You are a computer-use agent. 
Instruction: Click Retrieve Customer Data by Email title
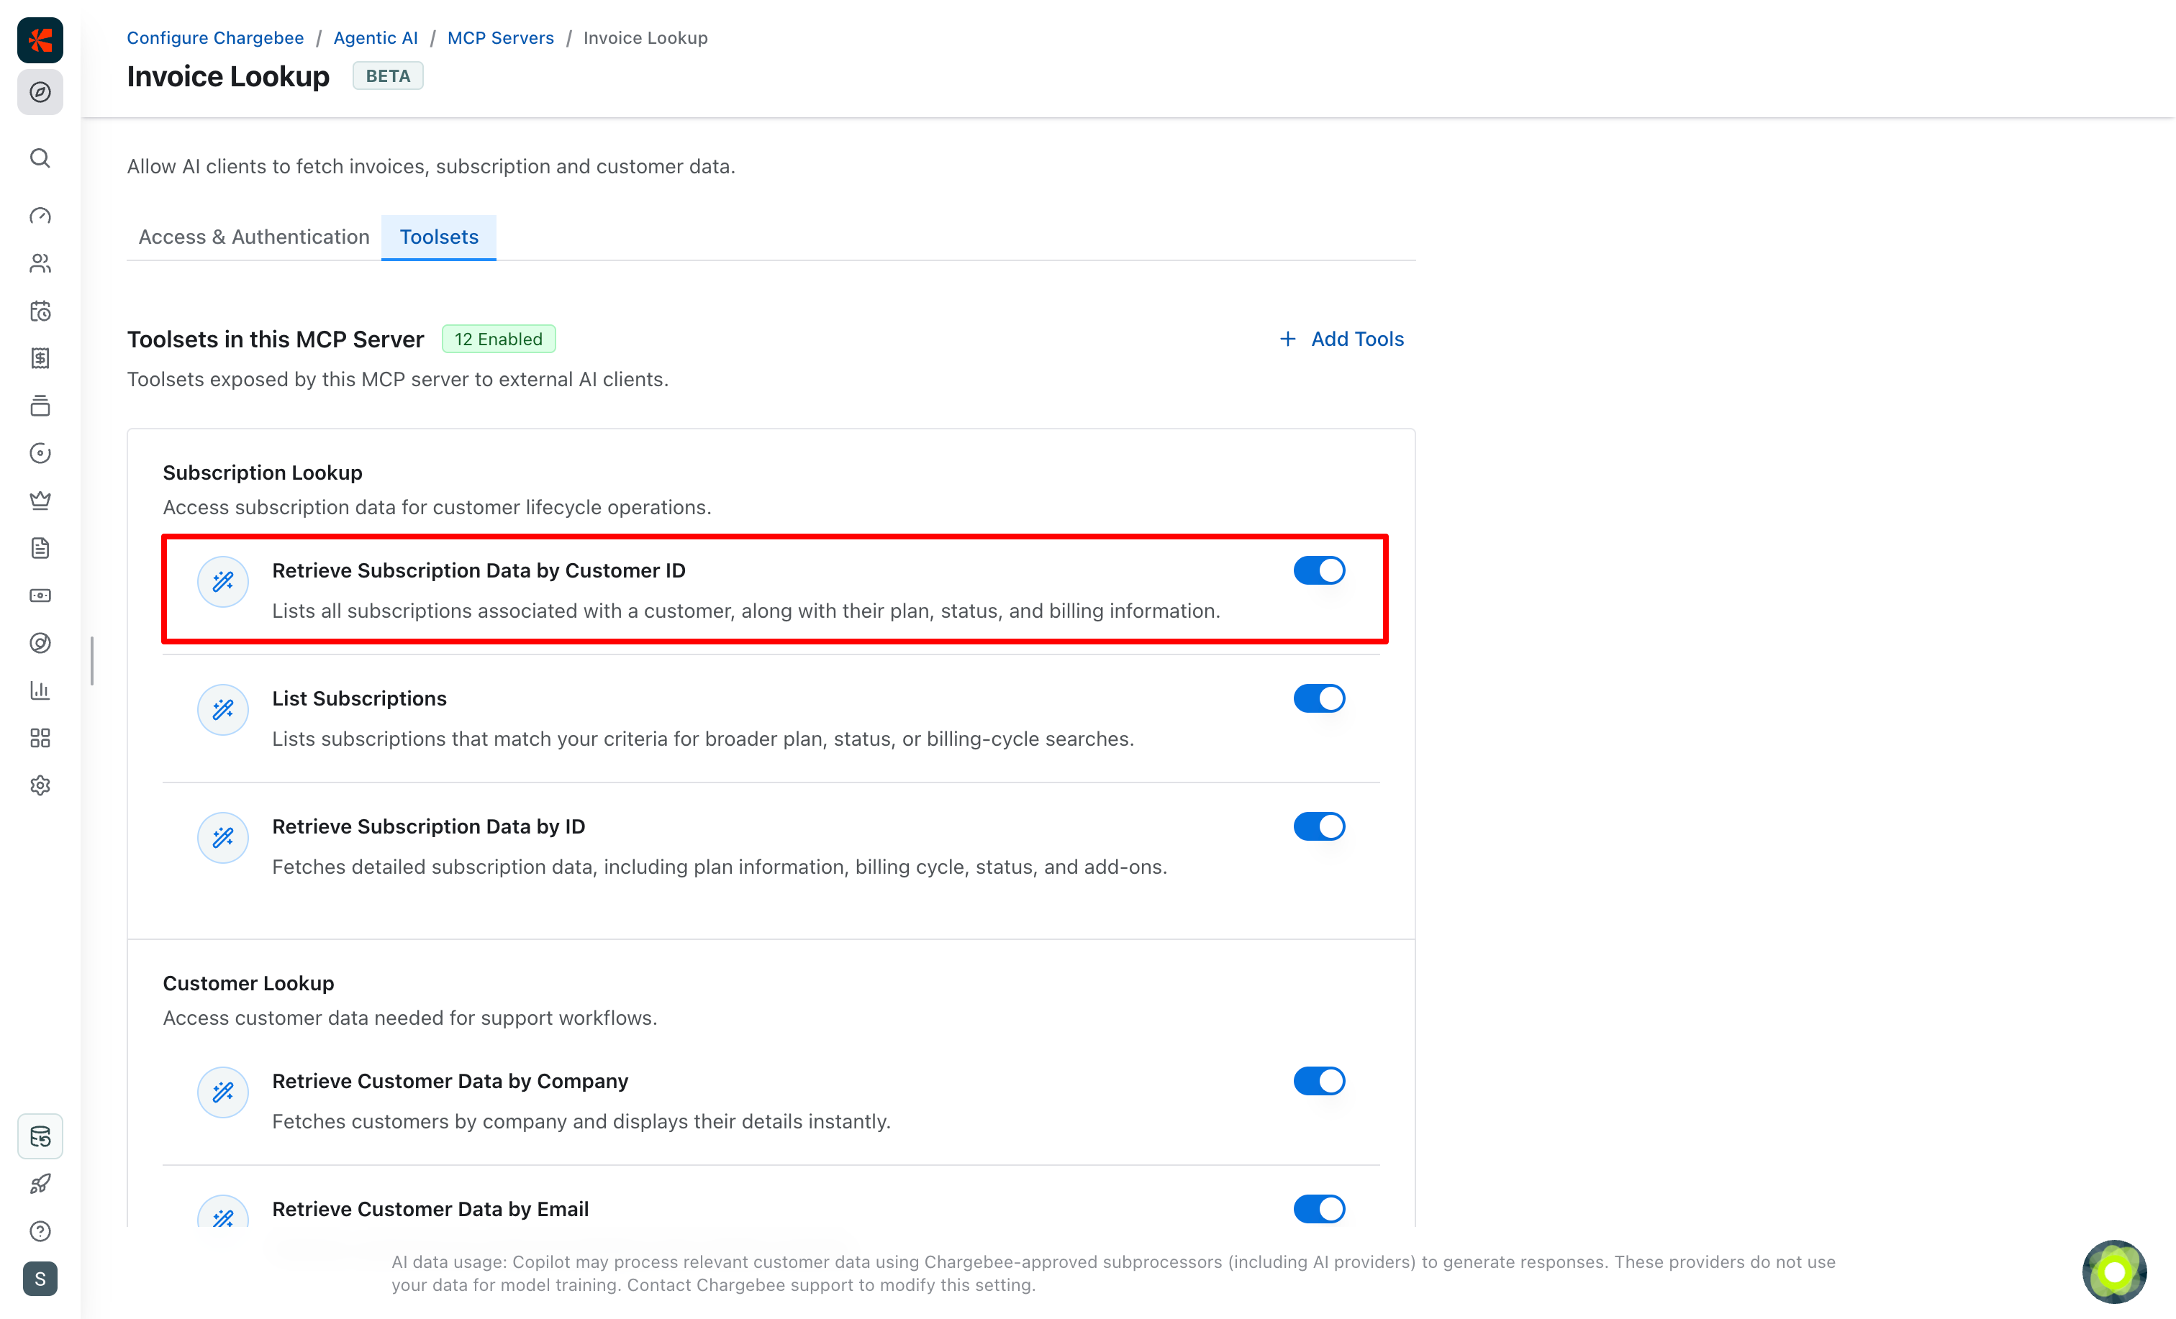[x=430, y=1209]
